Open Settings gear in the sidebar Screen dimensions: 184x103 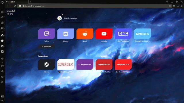(x=2, y=82)
